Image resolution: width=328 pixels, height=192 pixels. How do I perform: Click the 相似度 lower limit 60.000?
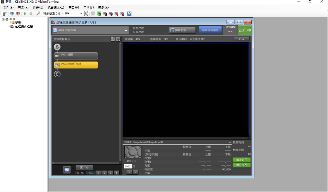click(x=226, y=169)
